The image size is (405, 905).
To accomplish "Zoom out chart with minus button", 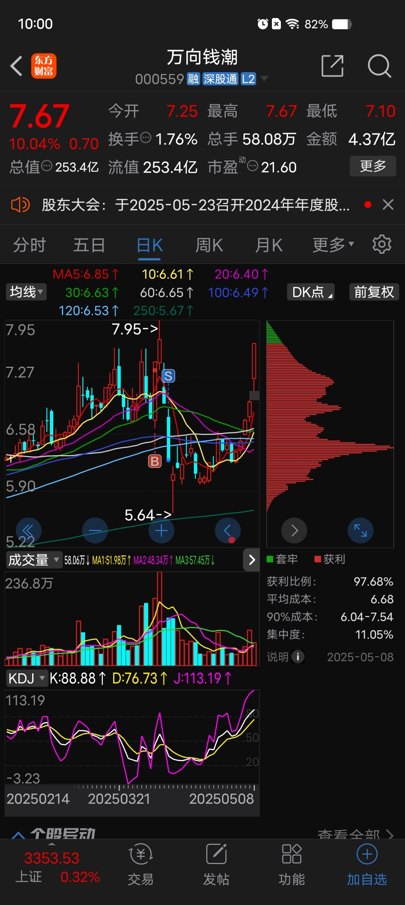I will [x=95, y=531].
